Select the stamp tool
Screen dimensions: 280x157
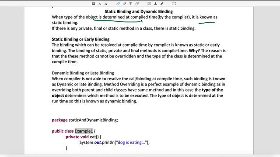tap(156, 3)
